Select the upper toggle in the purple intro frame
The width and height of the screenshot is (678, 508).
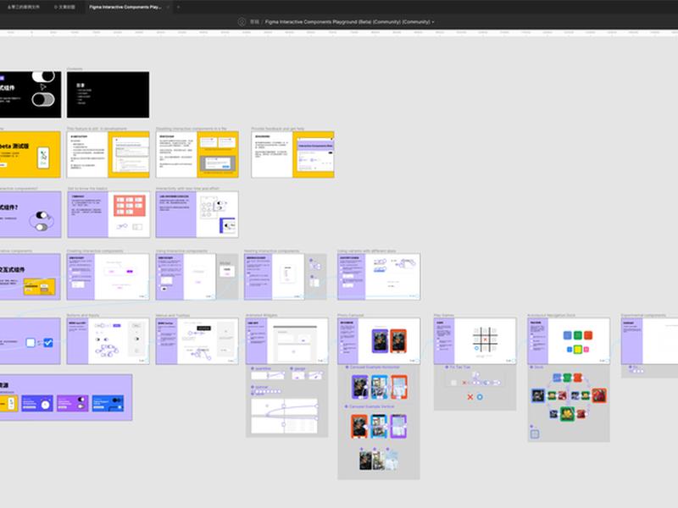click(42, 215)
